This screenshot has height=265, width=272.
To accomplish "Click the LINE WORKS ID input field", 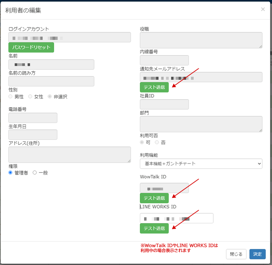I will (176, 218).
